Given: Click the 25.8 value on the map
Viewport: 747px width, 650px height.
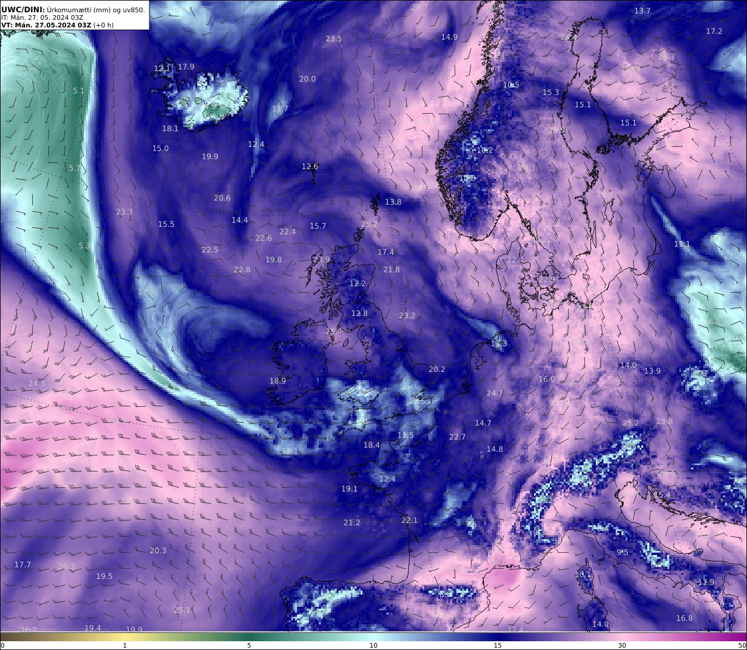Looking at the screenshot, I should (x=664, y=421).
